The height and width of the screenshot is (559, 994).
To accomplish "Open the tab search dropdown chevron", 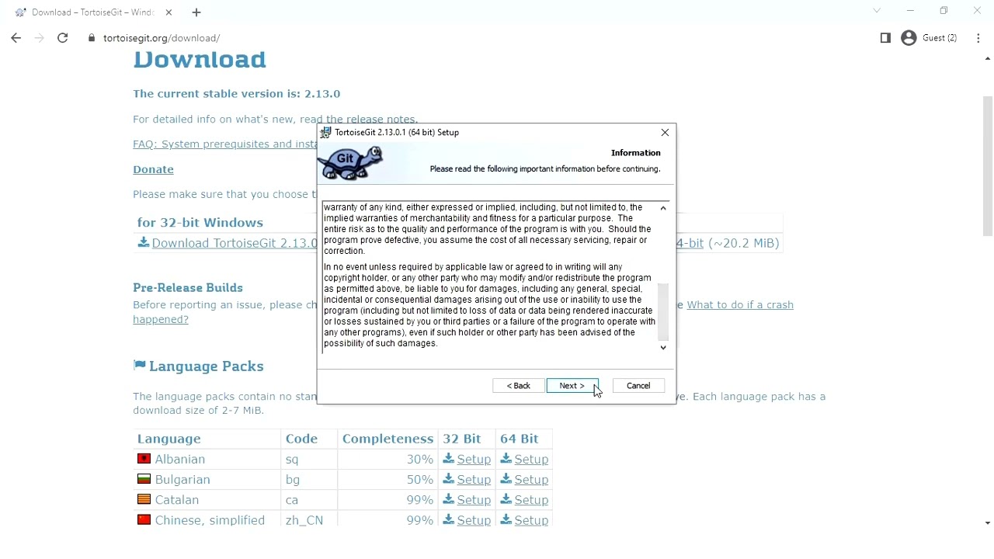I will click(x=878, y=11).
